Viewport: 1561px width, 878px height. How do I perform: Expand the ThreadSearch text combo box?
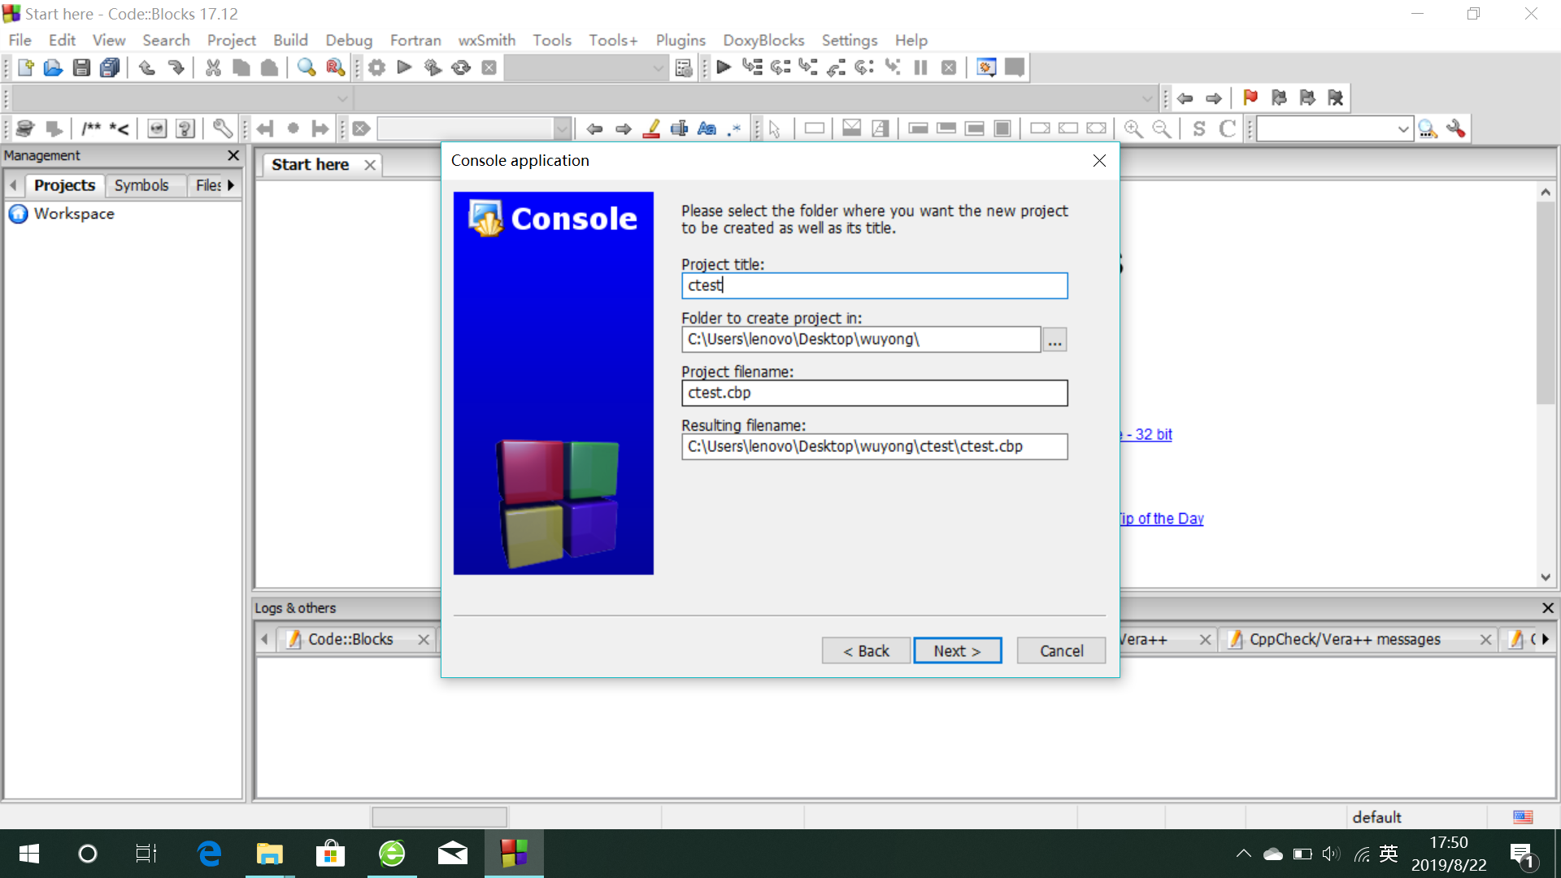1402,128
